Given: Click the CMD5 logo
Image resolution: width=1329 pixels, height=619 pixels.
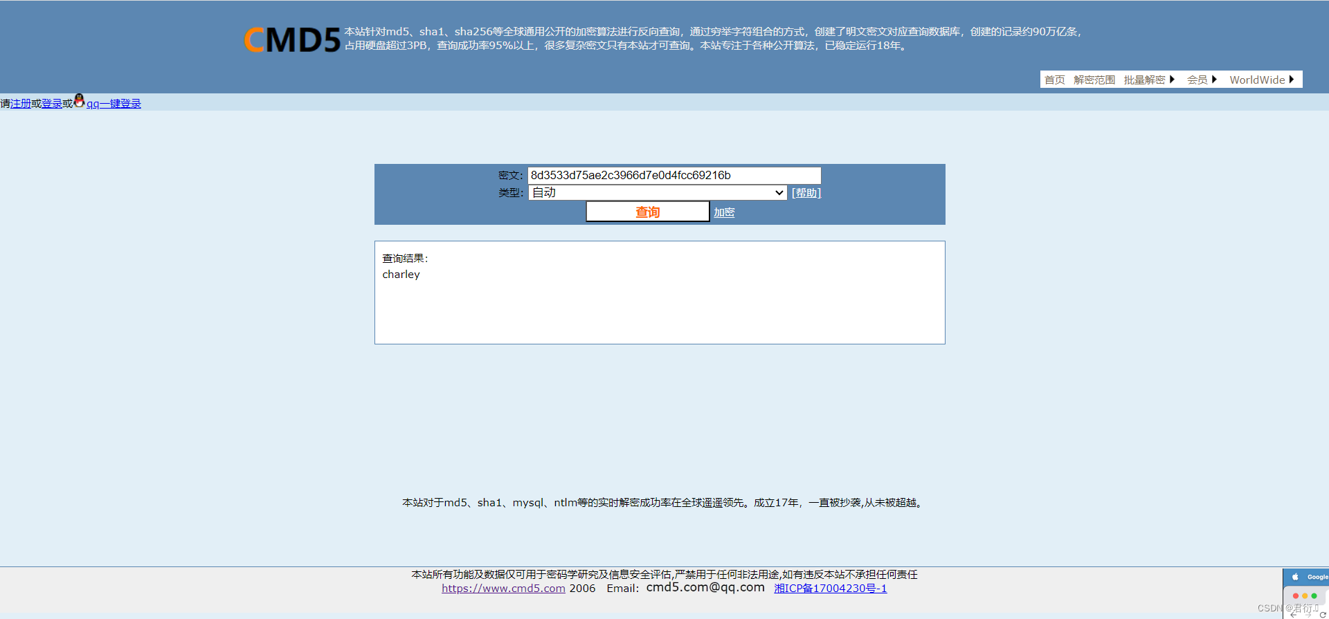Looking at the screenshot, I should (x=292, y=40).
